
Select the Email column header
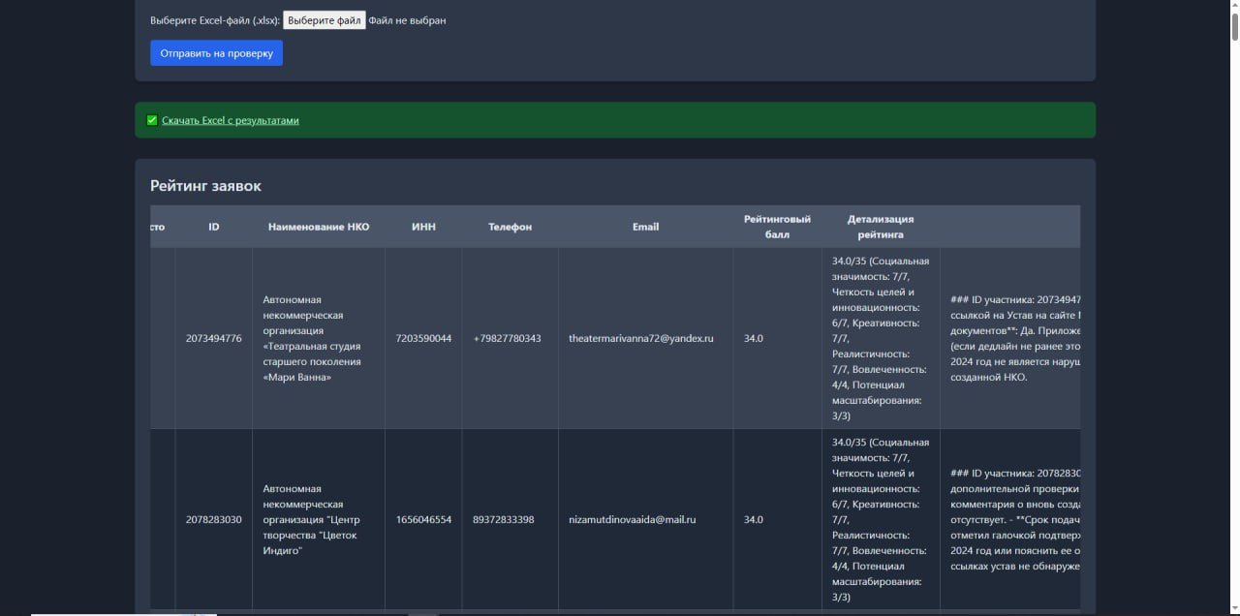pyautogui.click(x=645, y=227)
